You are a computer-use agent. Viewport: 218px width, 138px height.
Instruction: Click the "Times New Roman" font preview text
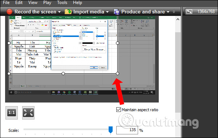tap(94, 50)
